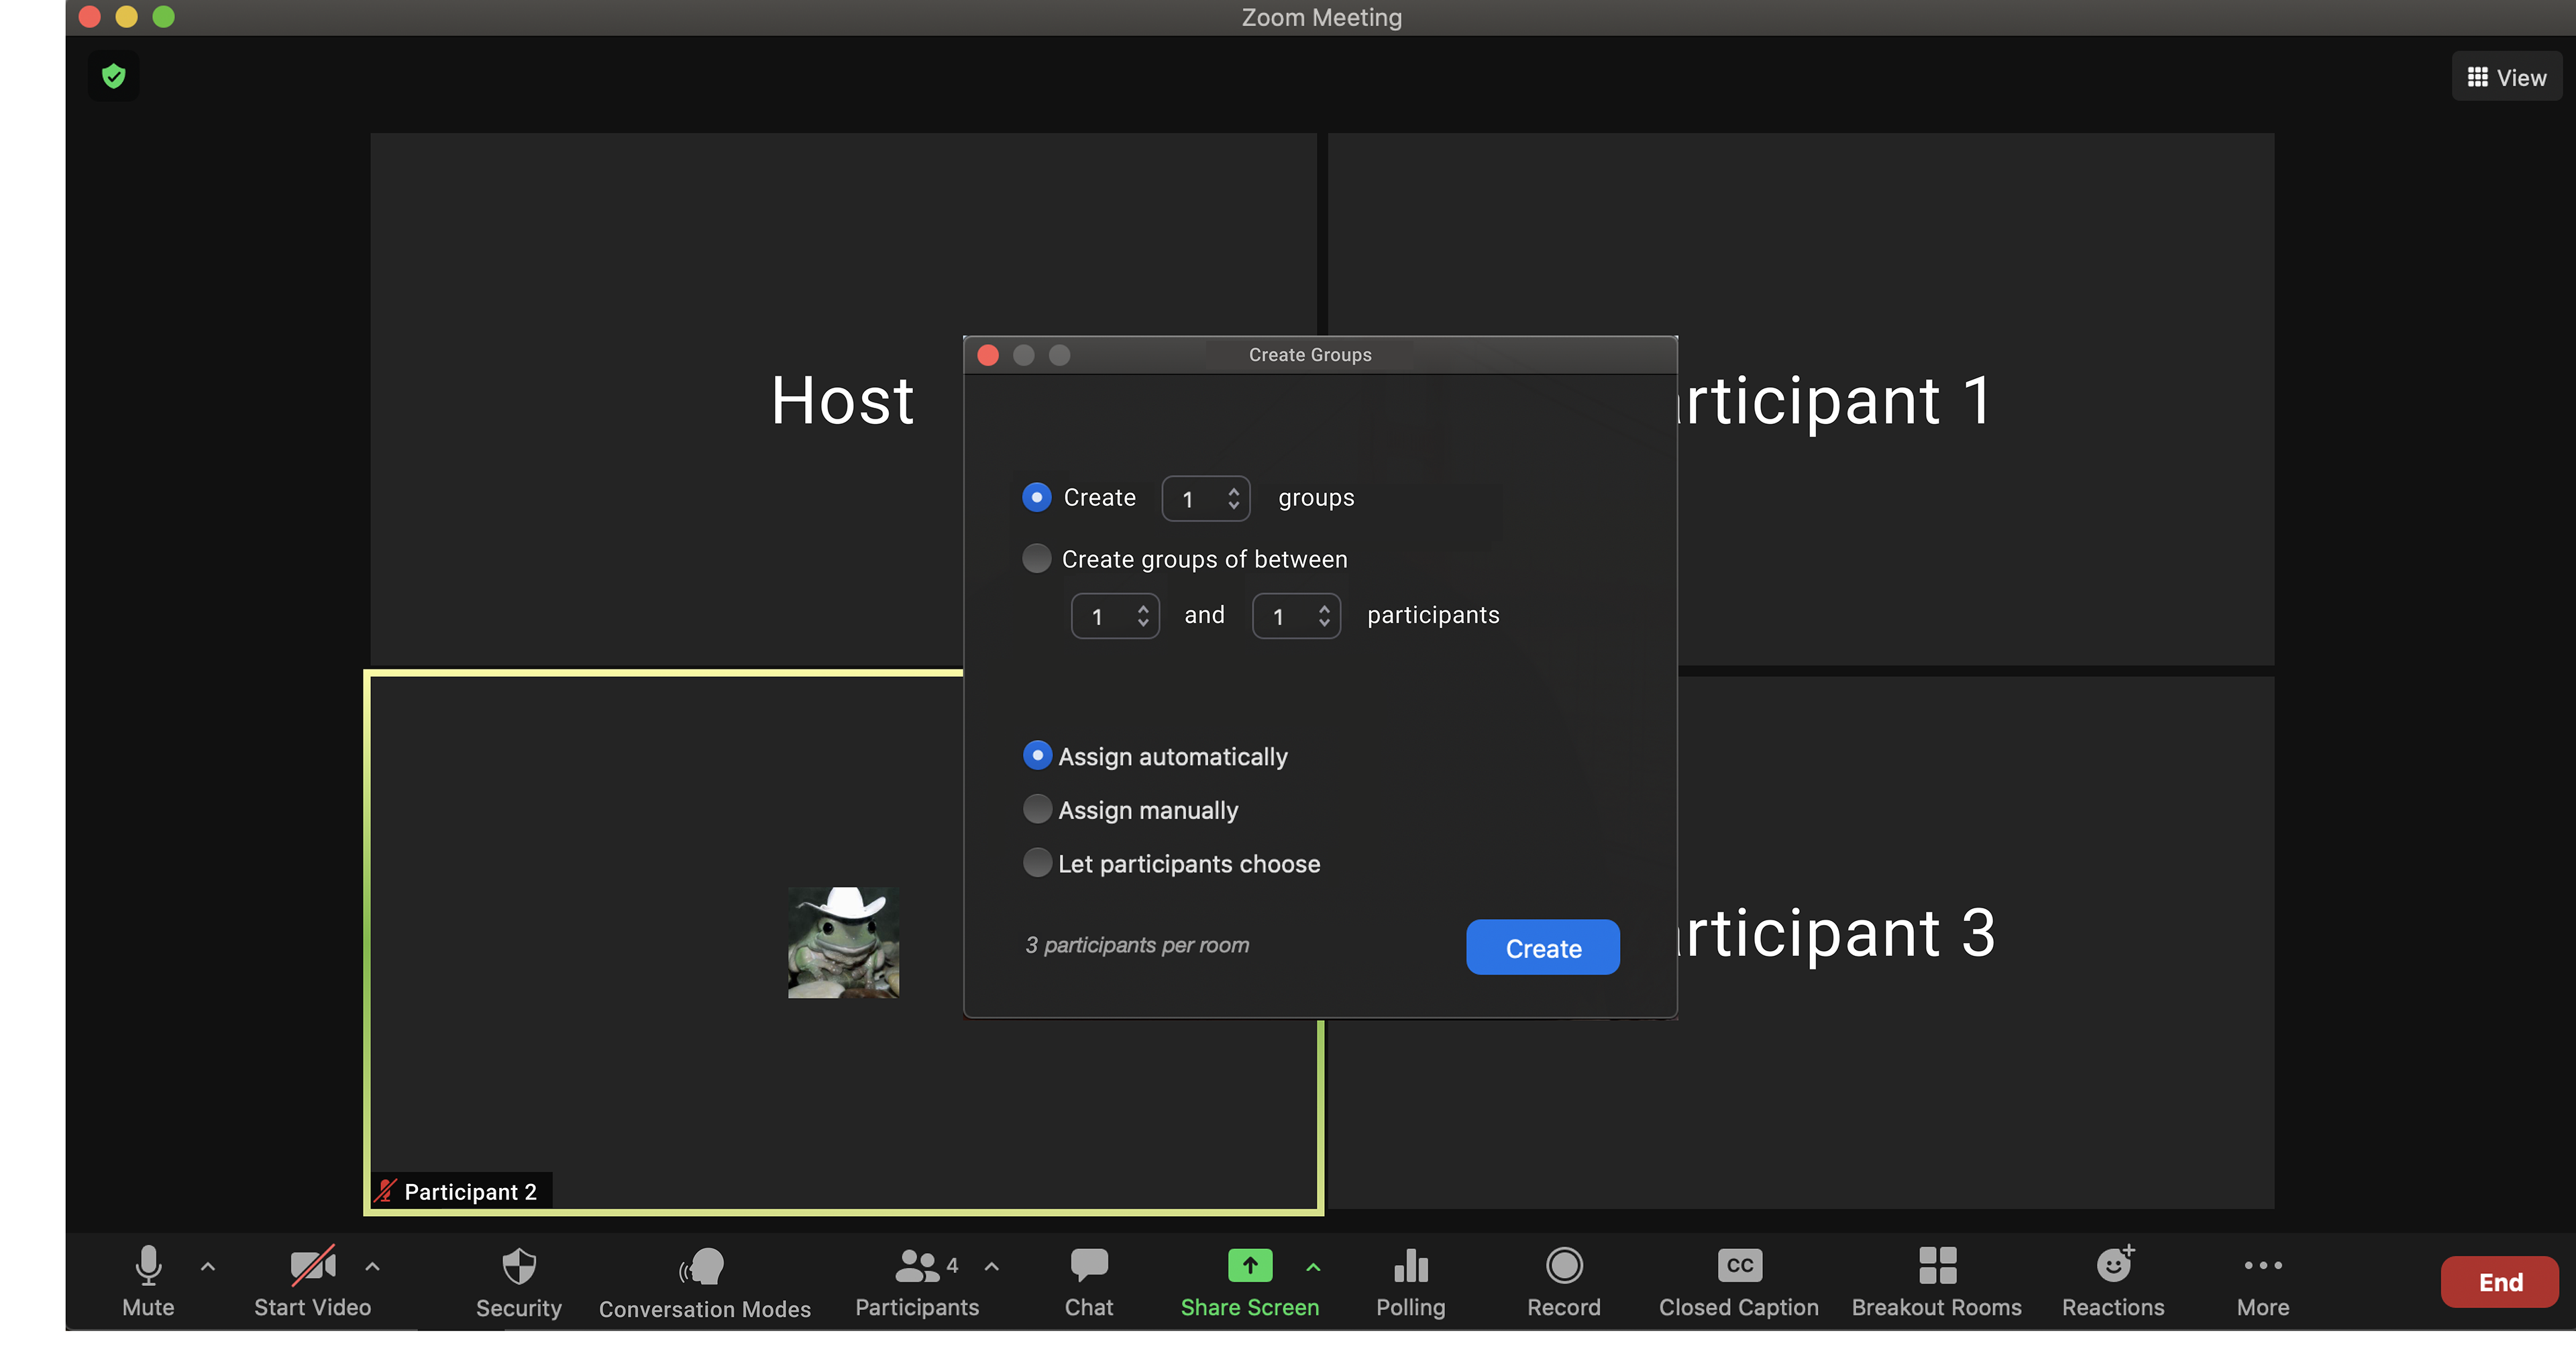Click the red End meeting button
Viewport: 2576px width, 1355px height.
click(x=2499, y=1281)
